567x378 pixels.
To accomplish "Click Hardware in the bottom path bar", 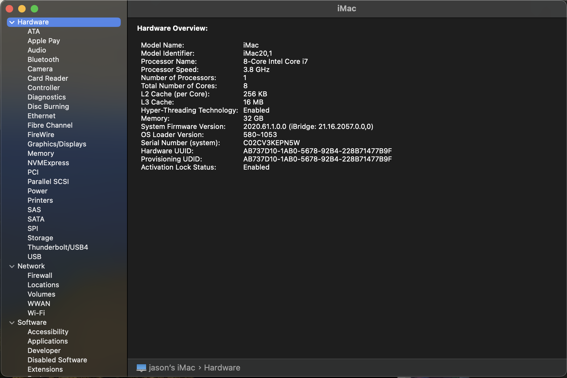I will tap(222, 368).
